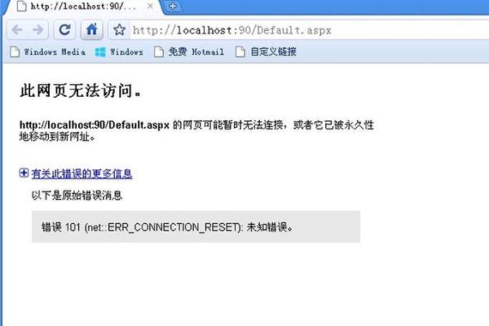The width and height of the screenshot is (489, 326).
Task: Click the 有关此错误的更多信息 link
Action: coord(81,174)
